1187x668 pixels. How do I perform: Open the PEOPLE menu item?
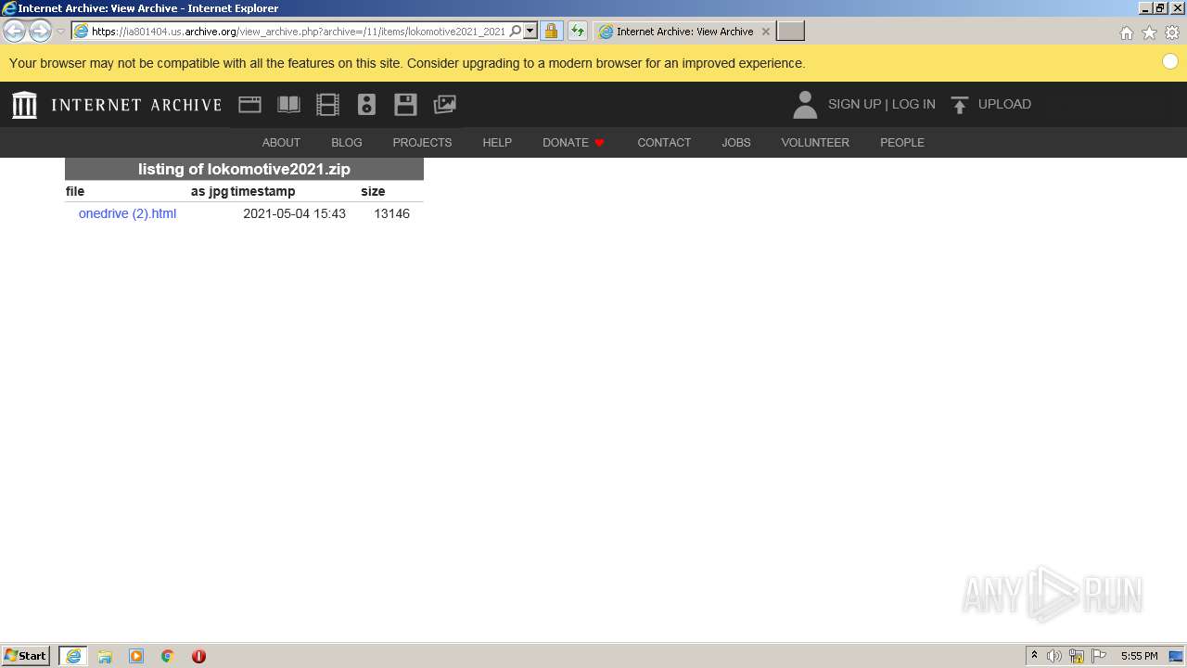(902, 143)
